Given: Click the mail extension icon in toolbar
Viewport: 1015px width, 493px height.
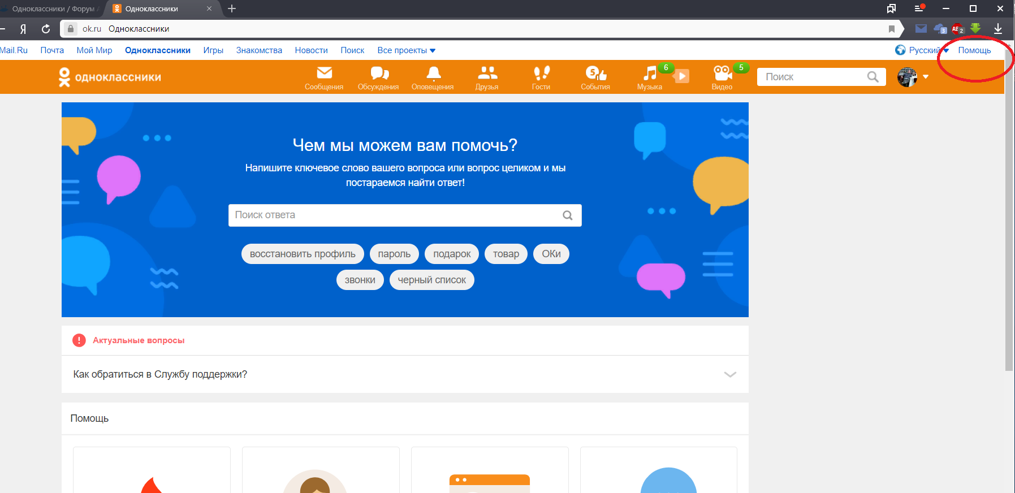Looking at the screenshot, I should (x=921, y=28).
